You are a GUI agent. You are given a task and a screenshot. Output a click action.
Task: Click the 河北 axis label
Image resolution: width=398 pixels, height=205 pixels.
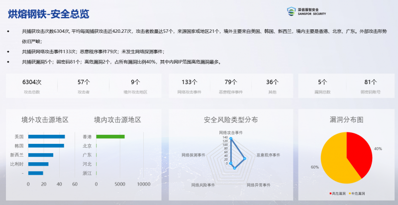point(87,164)
